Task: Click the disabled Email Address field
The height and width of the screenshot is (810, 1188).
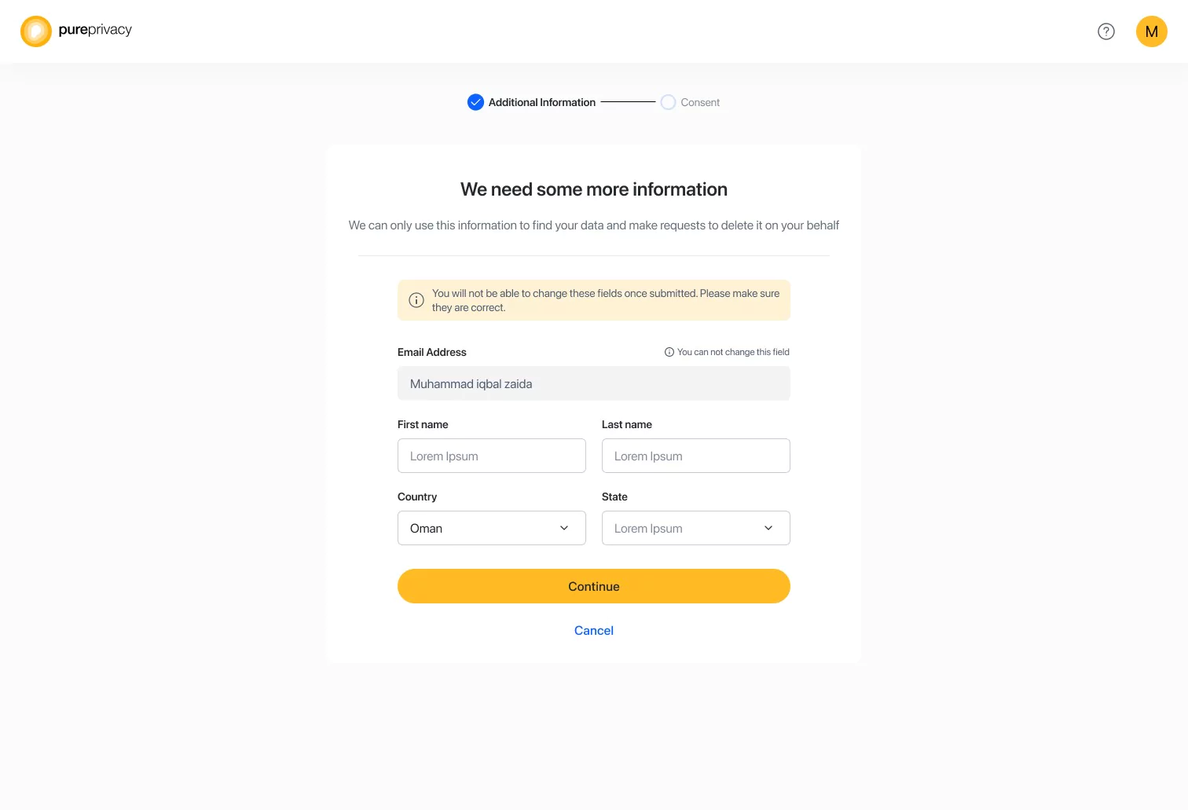Action: (x=594, y=383)
